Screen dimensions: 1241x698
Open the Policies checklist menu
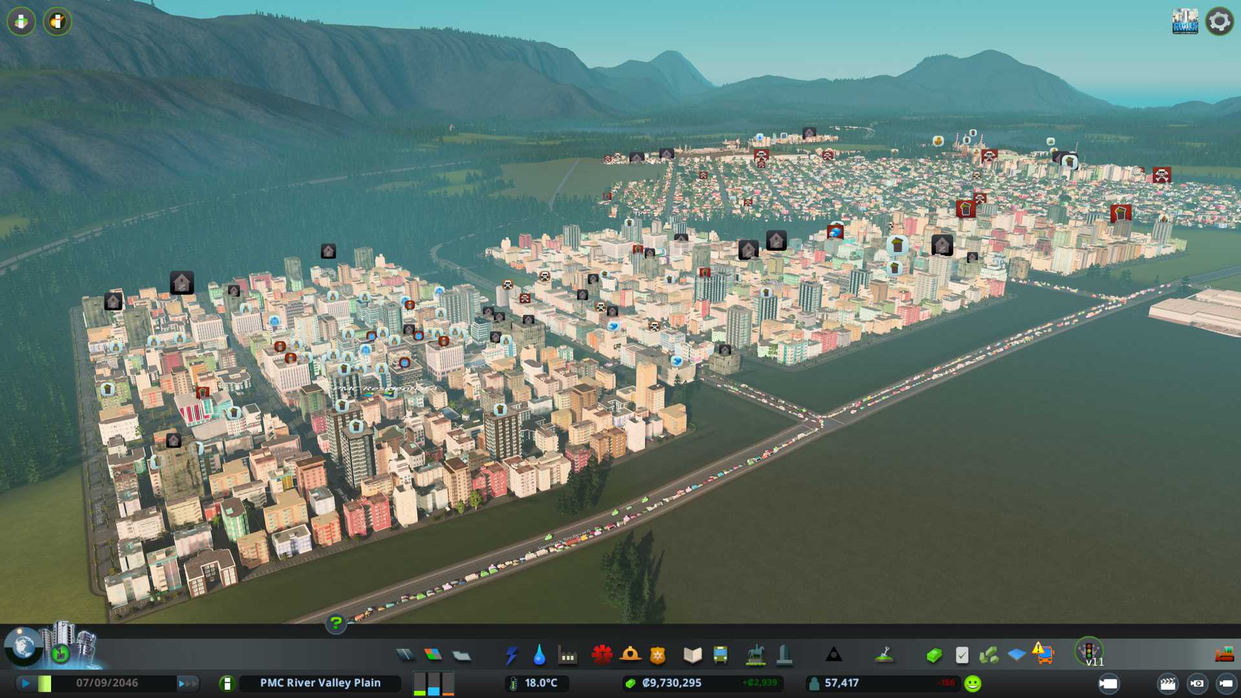962,655
